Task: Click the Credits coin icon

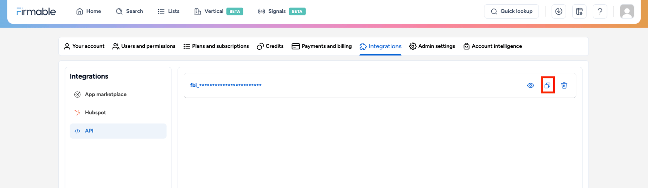Action: 260,46
